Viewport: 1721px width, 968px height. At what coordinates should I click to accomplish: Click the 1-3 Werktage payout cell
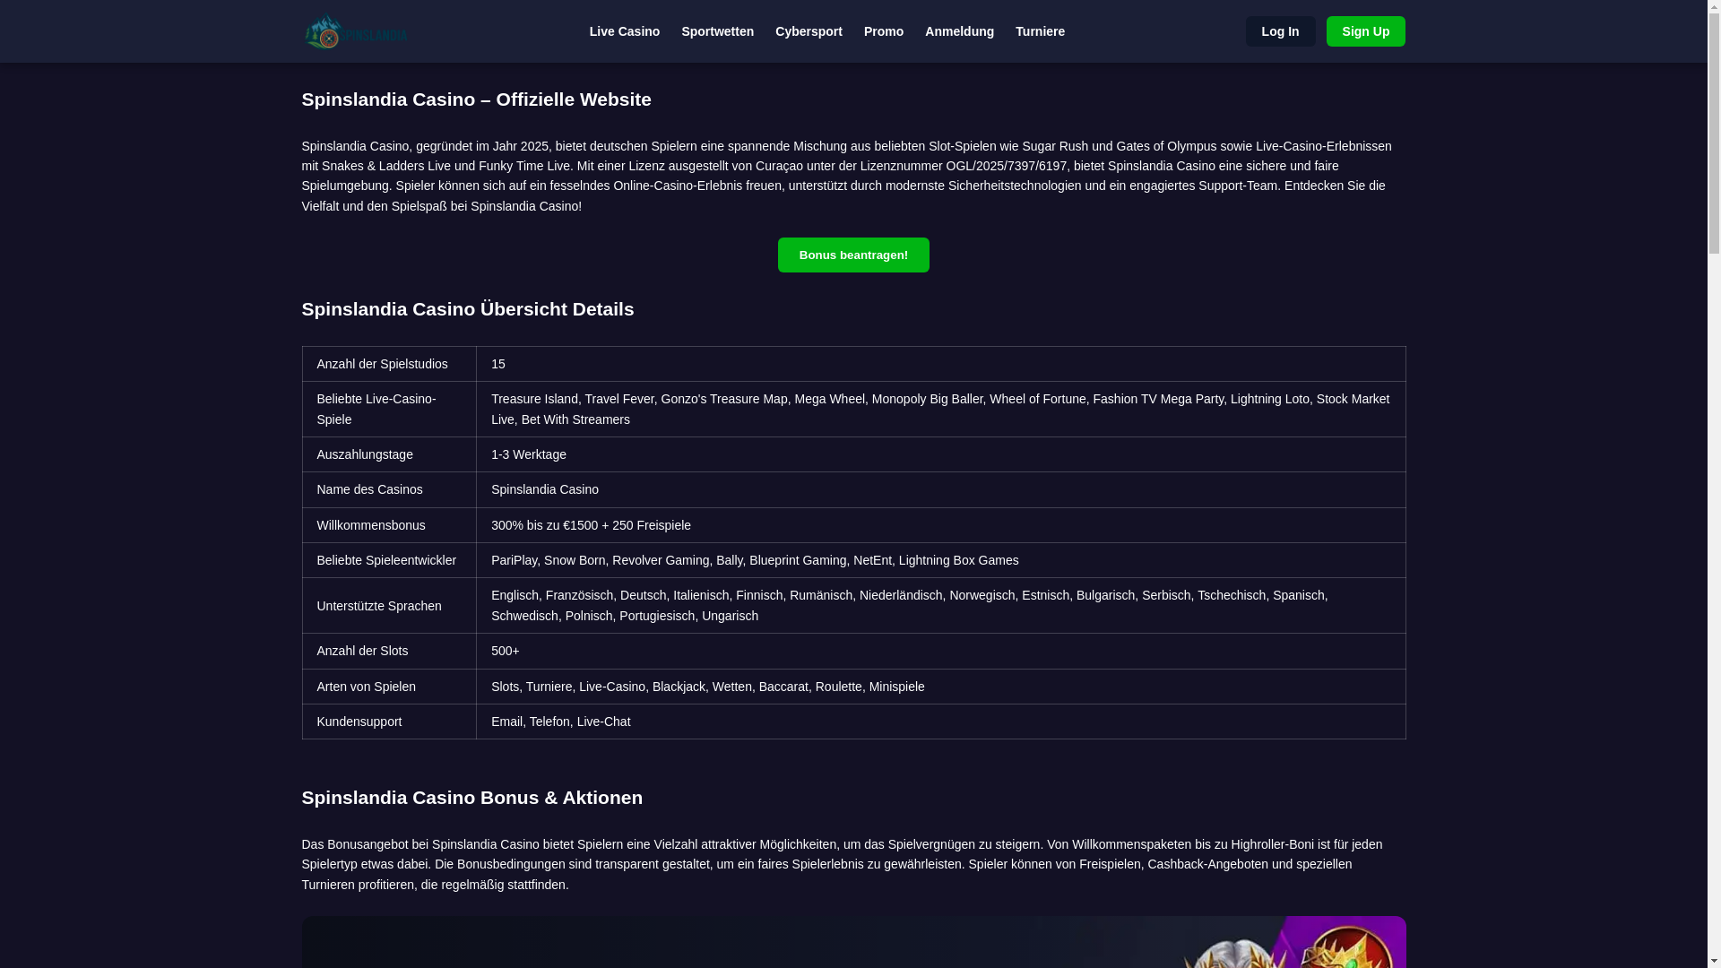(x=529, y=454)
